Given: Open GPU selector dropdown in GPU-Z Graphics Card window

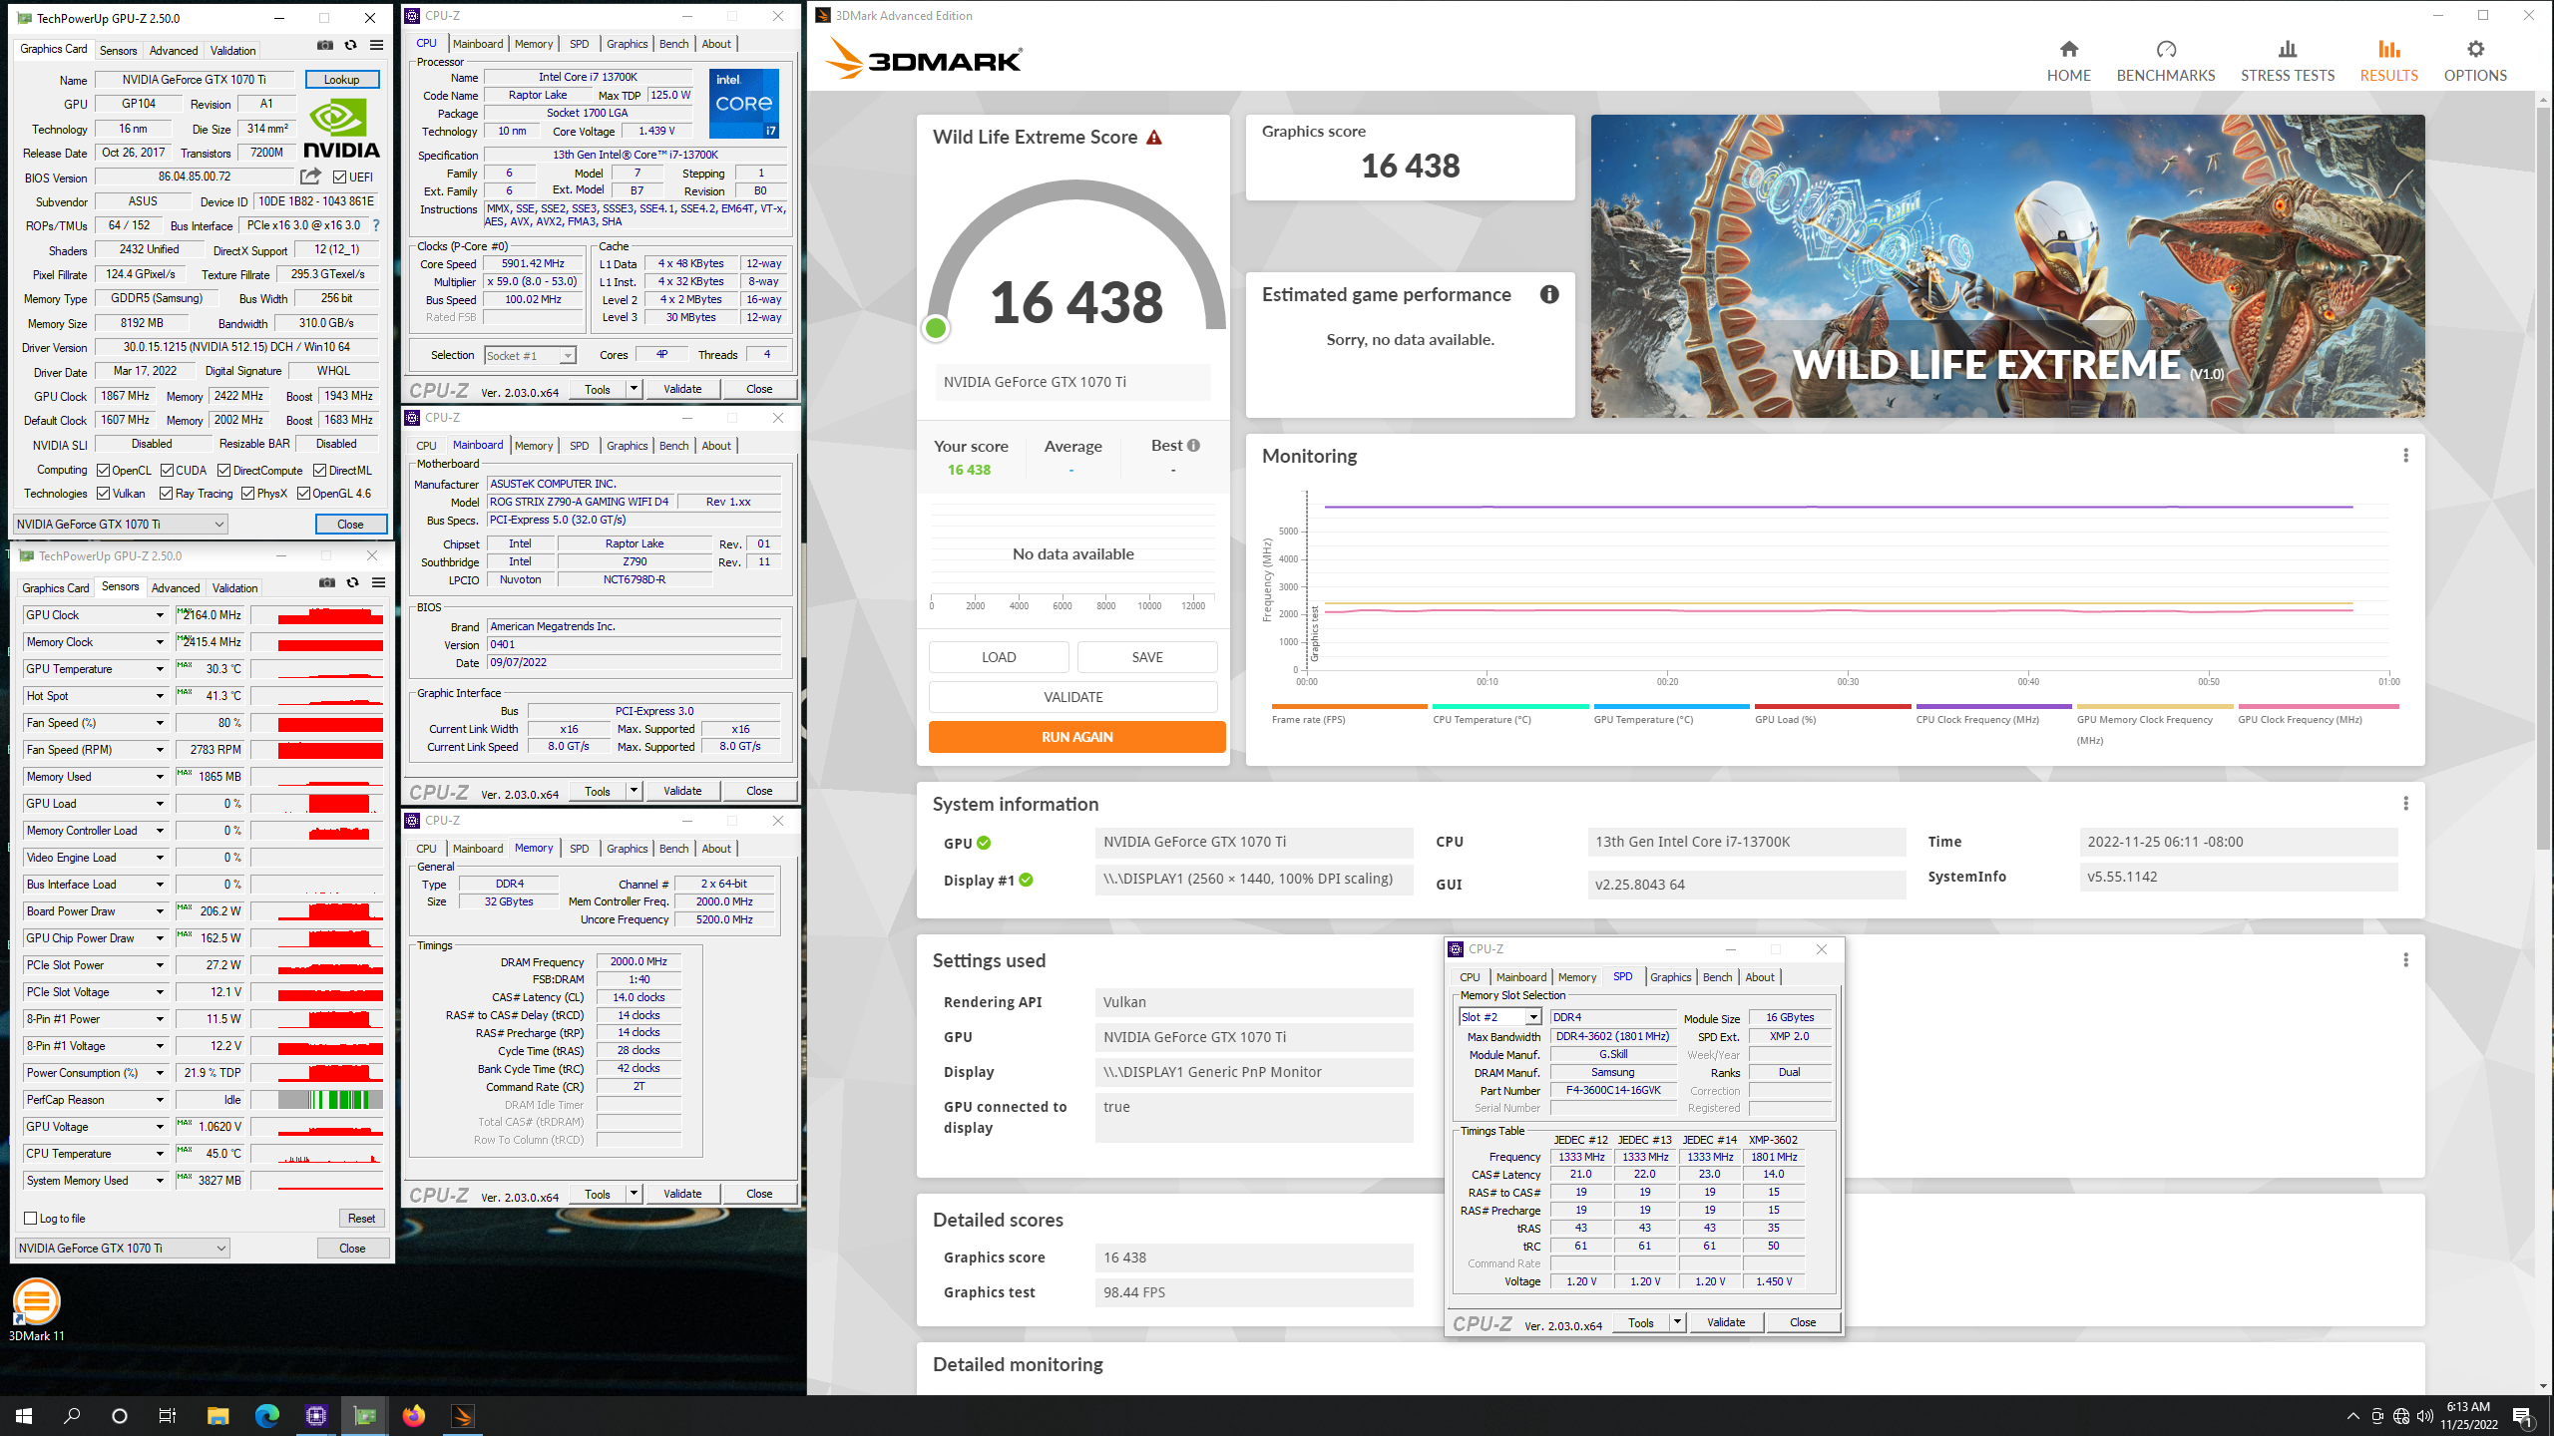Looking at the screenshot, I should 121,525.
